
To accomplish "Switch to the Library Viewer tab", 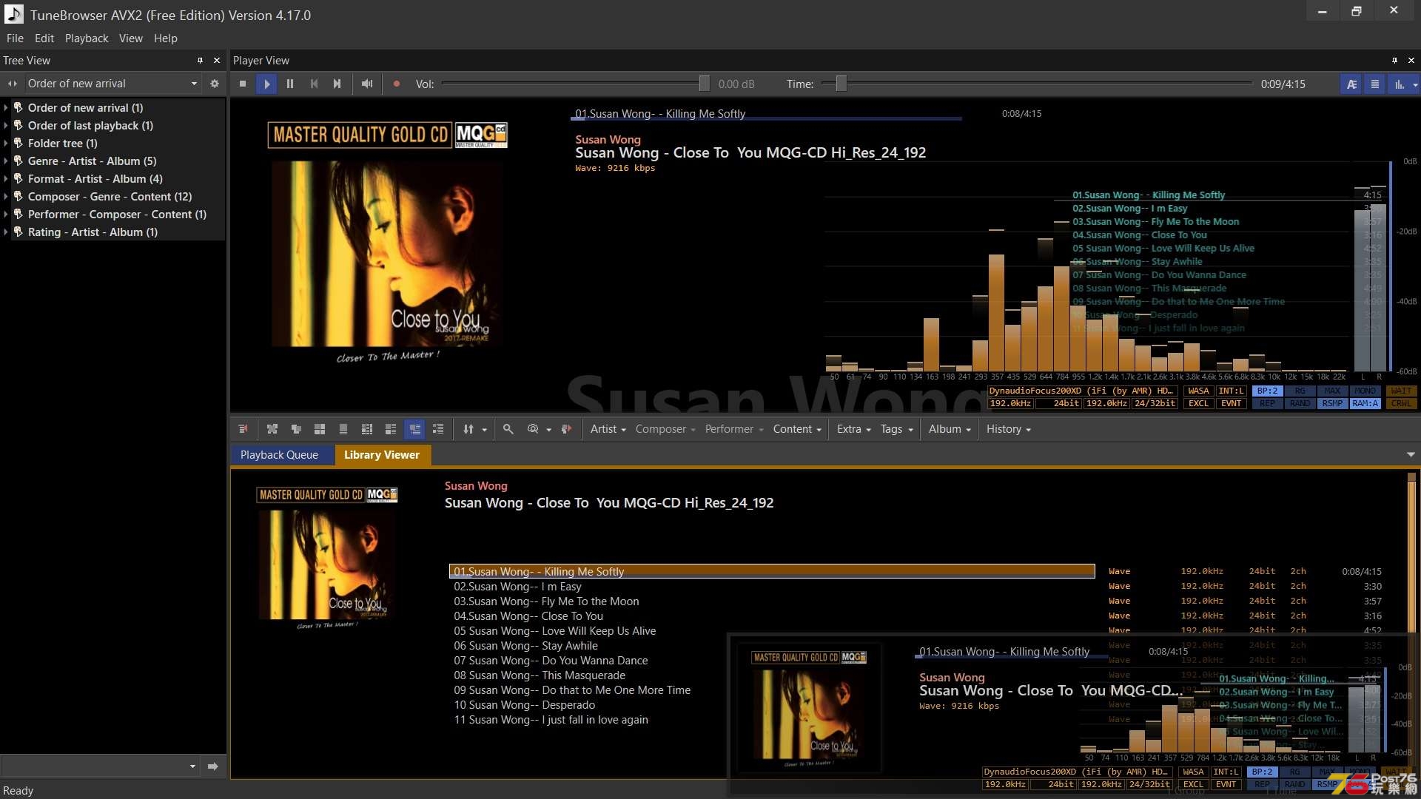I will [382, 455].
